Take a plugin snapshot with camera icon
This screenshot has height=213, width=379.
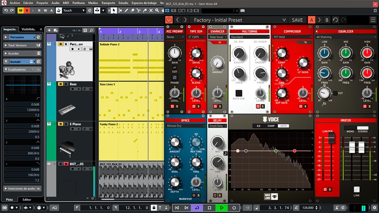coord(242,11)
